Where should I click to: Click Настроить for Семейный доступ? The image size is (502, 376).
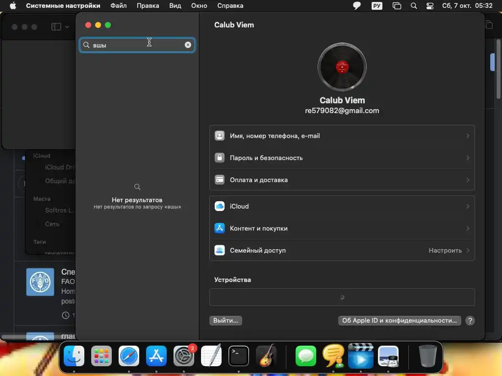[445, 250]
